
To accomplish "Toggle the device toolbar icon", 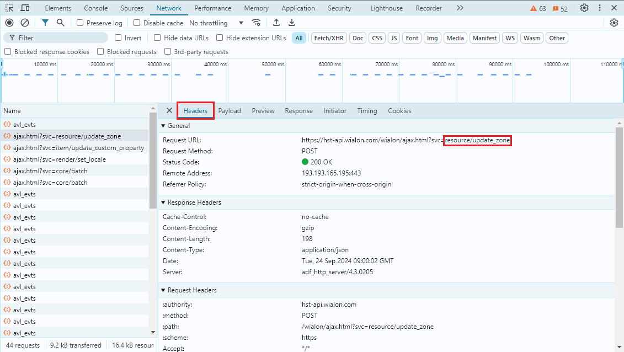I will click(x=25, y=8).
